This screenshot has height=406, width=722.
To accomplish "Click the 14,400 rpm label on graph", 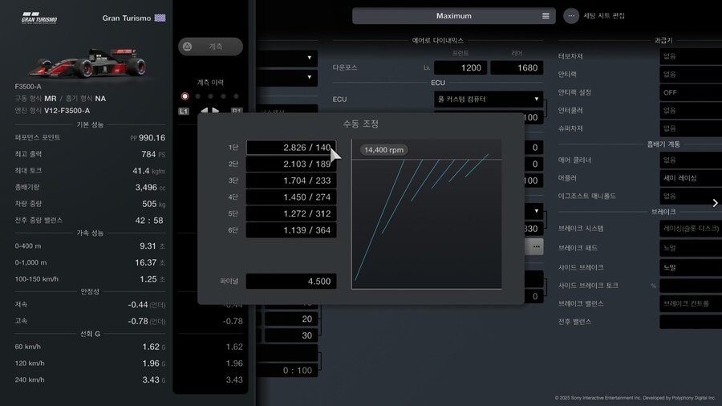I will click(384, 149).
